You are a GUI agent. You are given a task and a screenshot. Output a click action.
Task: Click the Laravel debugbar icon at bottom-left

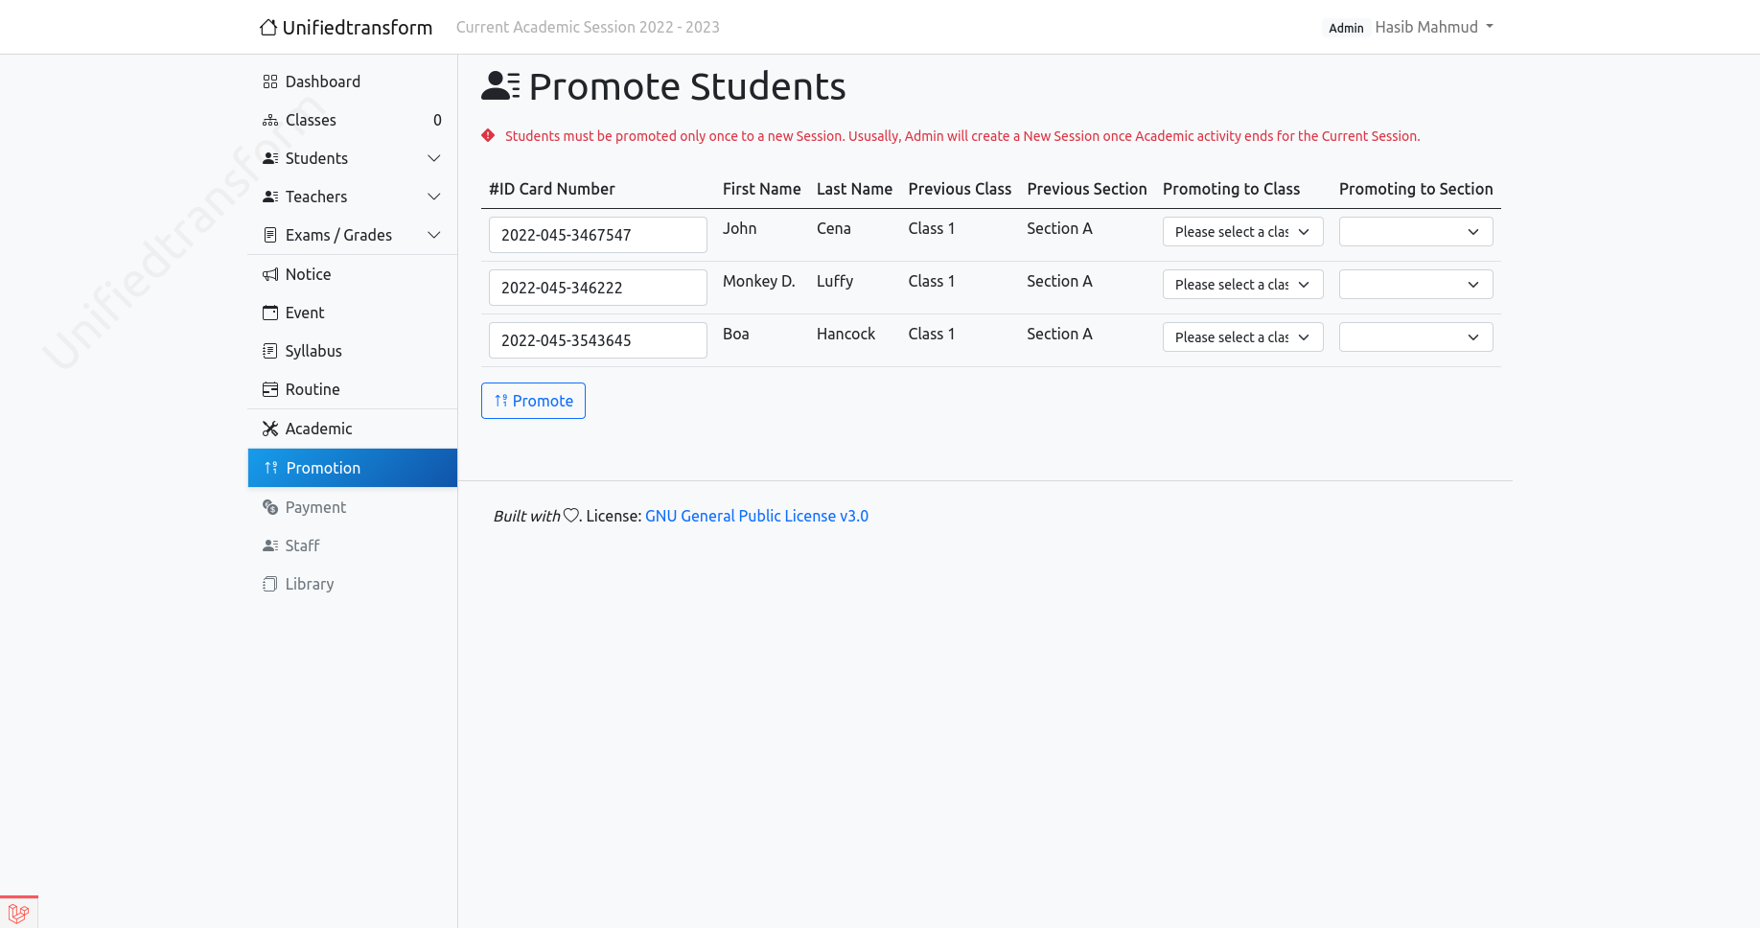coord(18,914)
